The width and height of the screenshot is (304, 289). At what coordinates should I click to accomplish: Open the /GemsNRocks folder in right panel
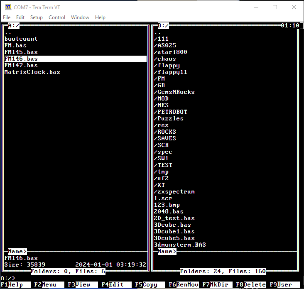(x=174, y=92)
